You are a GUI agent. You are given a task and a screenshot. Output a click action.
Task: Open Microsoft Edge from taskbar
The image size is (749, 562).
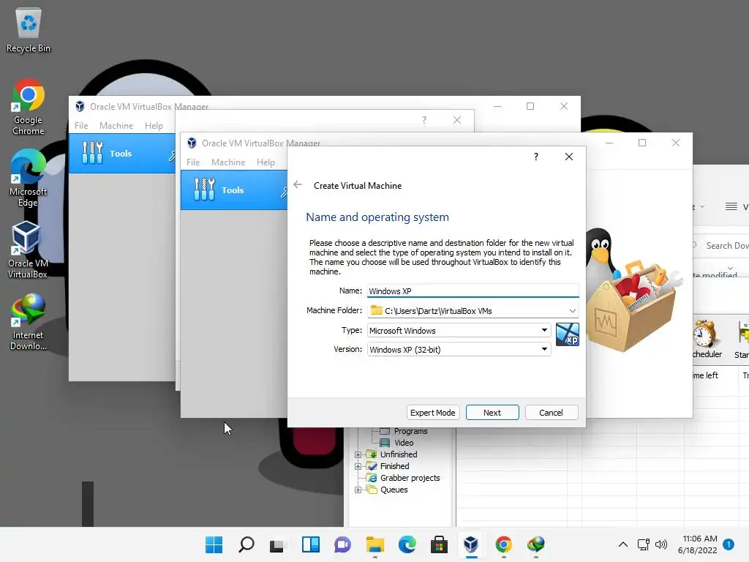coord(407,544)
